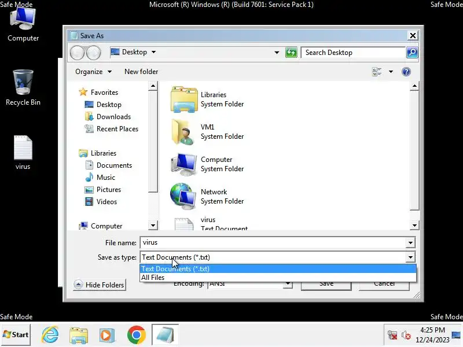The height and width of the screenshot is (347, 463).
Task: Choose Text Documents (*.txt) in the type list
Action: tap(278, 269)
